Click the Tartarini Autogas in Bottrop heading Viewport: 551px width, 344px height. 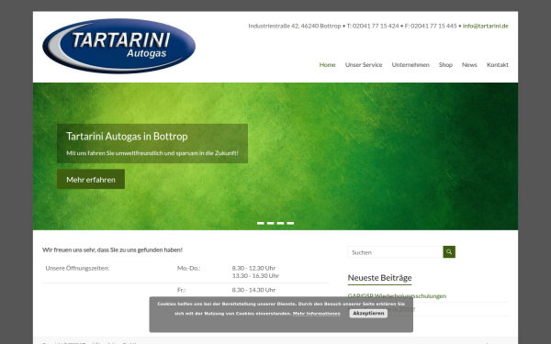coord(127,136)
